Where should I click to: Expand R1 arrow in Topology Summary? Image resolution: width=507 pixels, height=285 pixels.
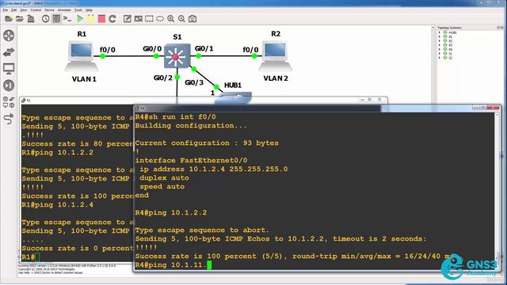(x=440, y=37)
